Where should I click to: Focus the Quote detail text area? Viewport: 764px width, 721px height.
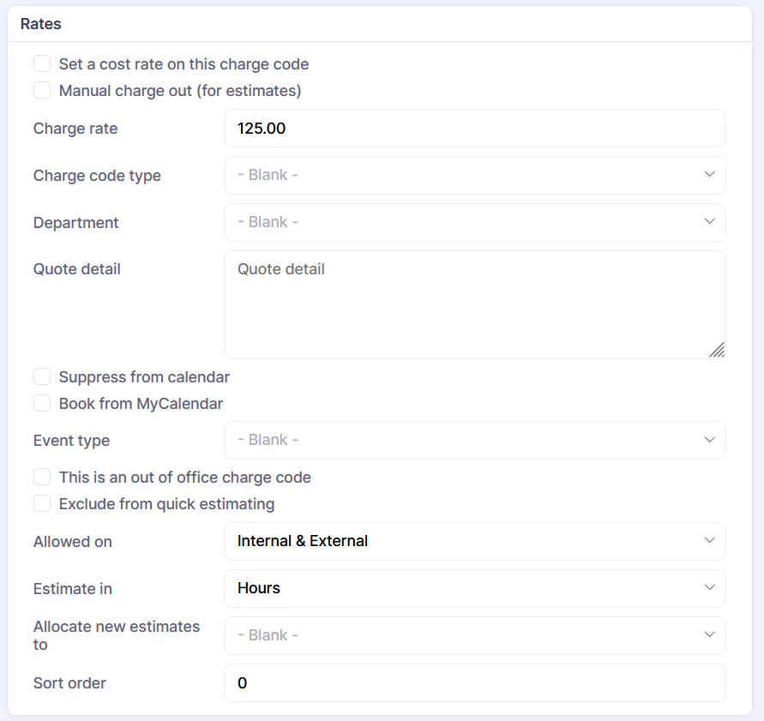click(474, 304)
